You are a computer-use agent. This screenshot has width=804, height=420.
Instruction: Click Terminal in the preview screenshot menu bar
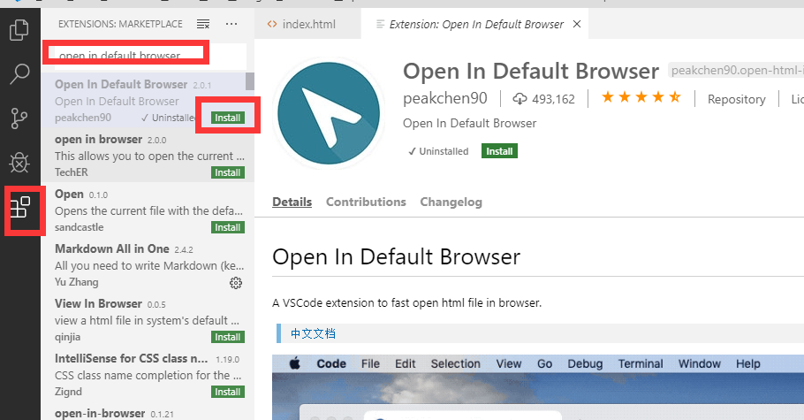tap(641, 364)
